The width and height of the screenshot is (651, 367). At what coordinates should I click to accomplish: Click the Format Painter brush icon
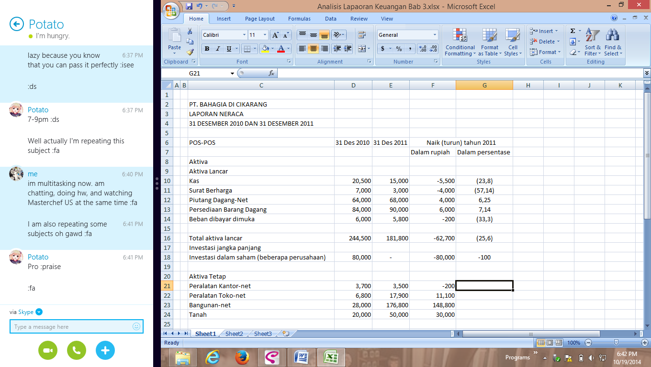click(x=190, y=53)
